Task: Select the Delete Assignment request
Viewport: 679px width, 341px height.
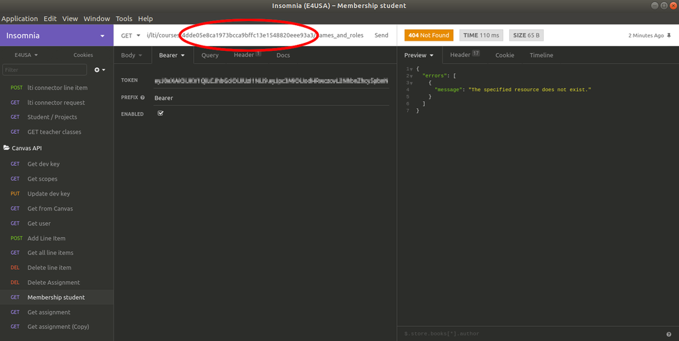Action: point(56,282)
